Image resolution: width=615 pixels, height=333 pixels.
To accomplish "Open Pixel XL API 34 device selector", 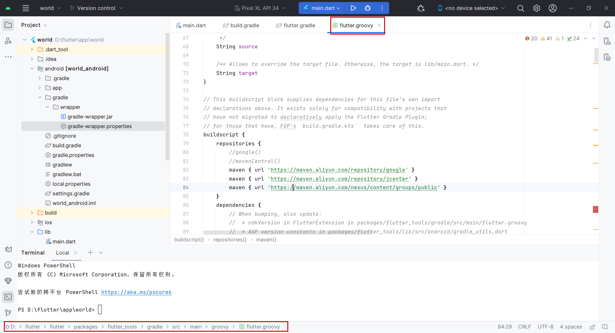I will 260,8.
